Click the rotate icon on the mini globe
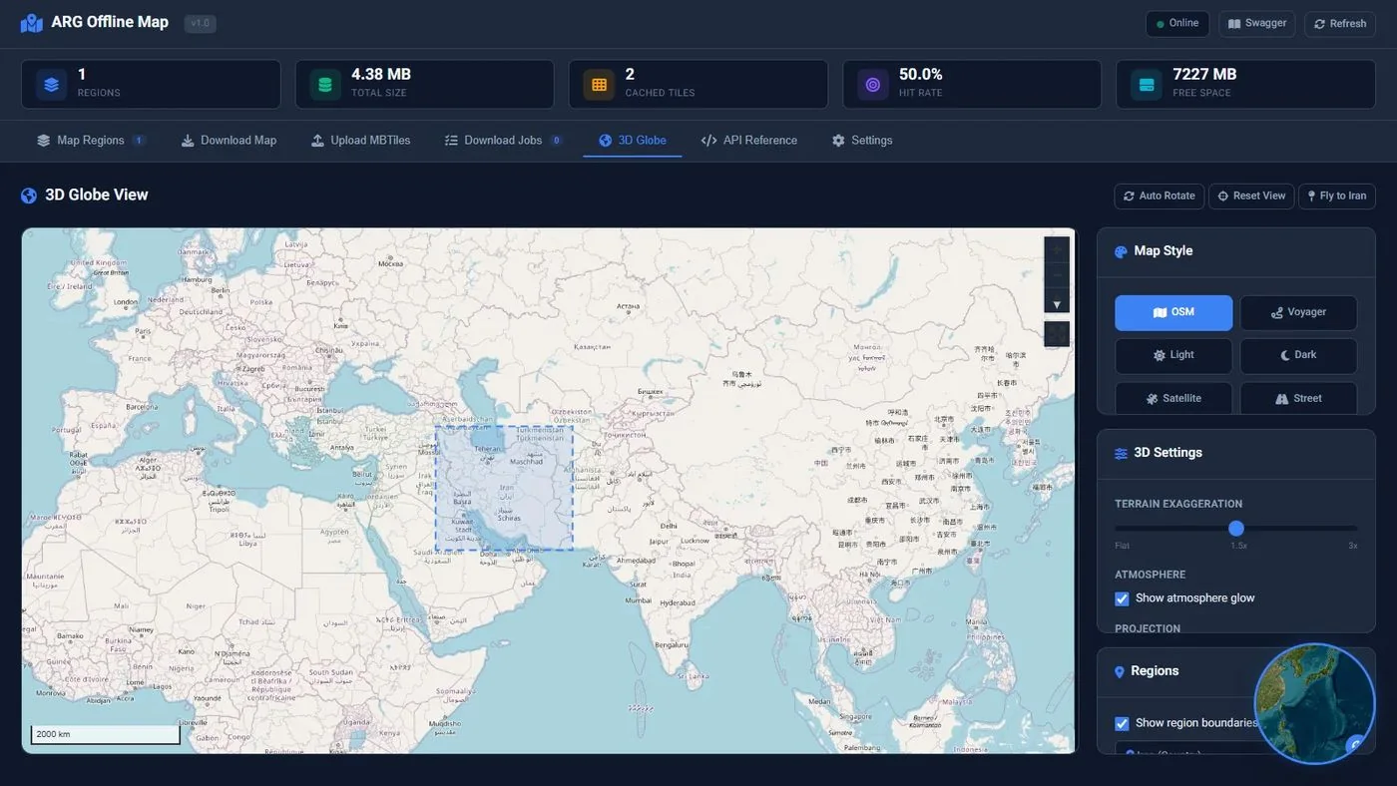The image size is (1397, 786). 1355,743
